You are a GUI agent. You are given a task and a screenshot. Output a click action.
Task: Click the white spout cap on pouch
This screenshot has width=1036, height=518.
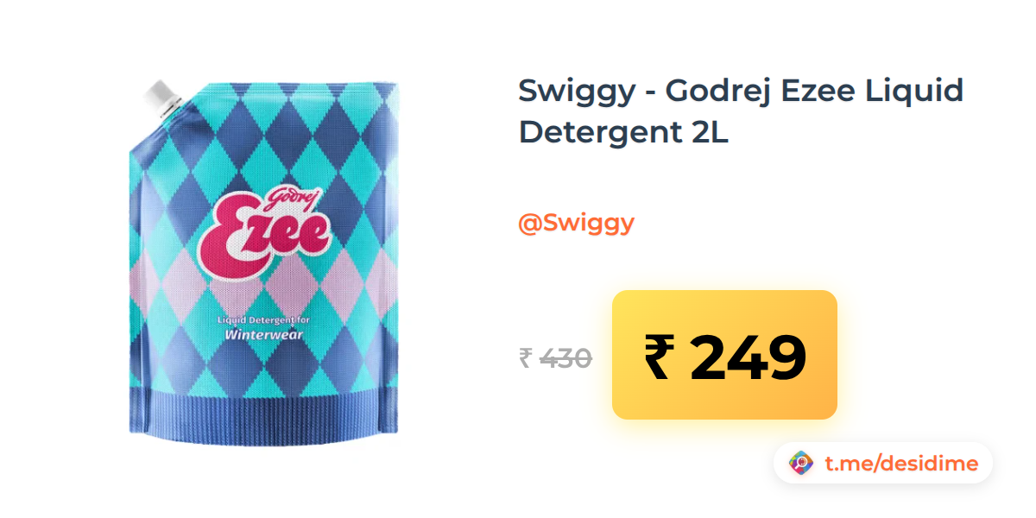161,98
